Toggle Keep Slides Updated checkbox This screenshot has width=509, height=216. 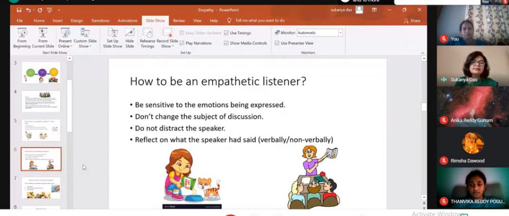(x=182, y=33)
